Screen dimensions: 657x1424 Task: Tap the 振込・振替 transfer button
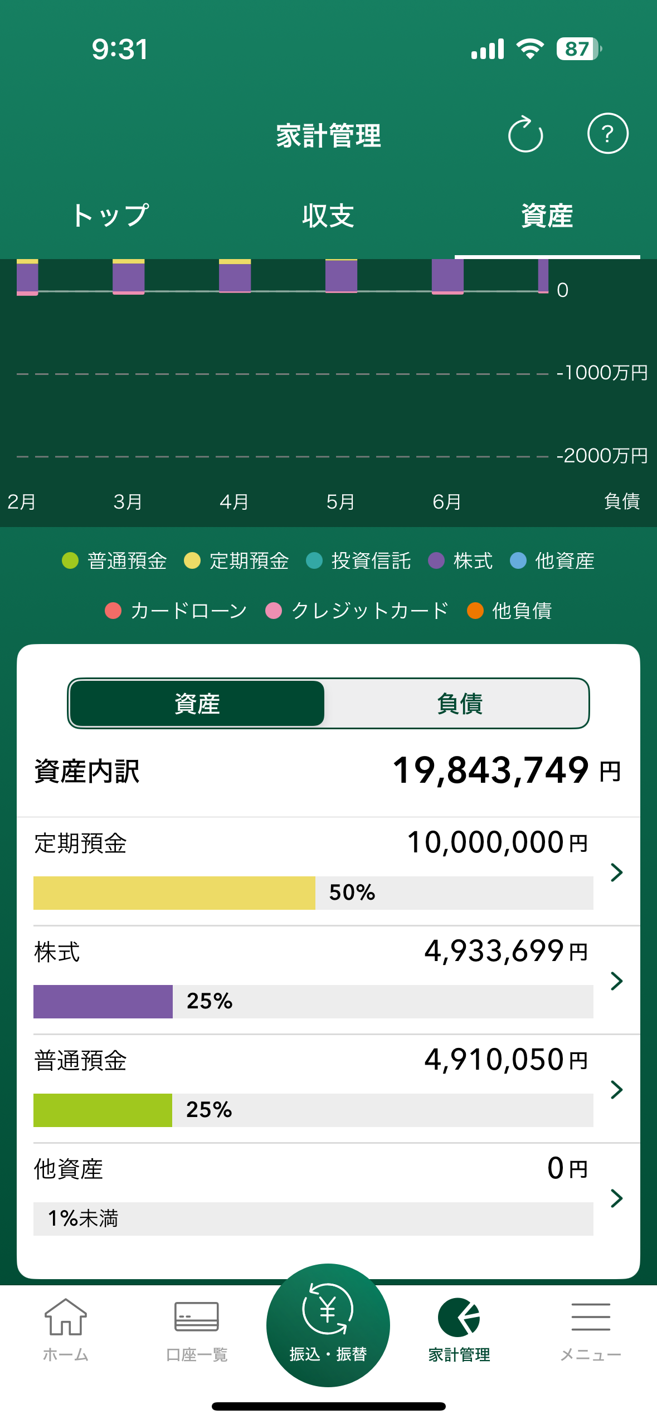click(328, 1325)
